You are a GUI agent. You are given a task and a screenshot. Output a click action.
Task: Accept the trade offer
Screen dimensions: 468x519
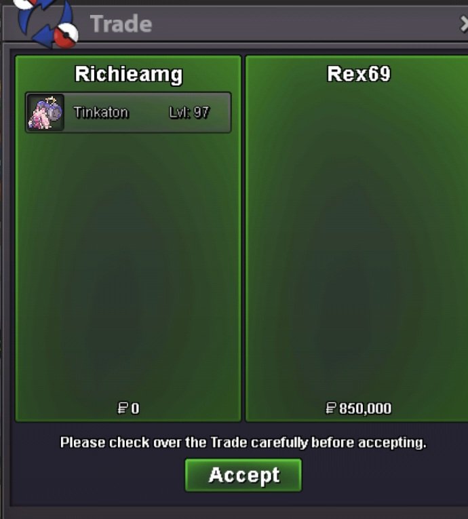tap(243, 475)
